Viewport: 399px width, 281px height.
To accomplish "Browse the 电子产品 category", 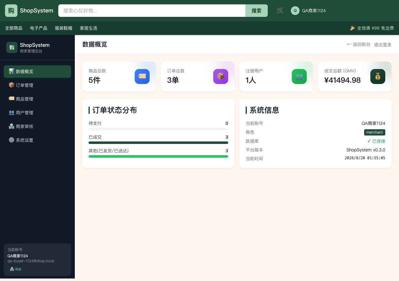I will coord(39,28).
